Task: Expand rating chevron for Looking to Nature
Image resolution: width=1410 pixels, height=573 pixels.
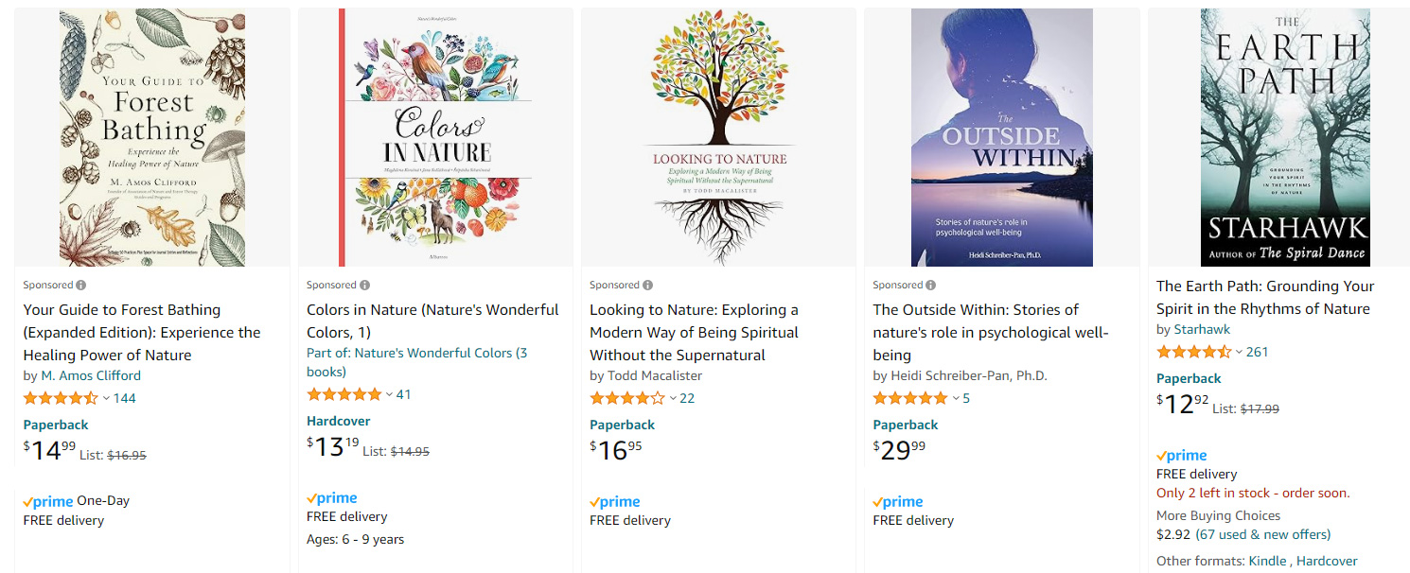Action: click(673, 398)
